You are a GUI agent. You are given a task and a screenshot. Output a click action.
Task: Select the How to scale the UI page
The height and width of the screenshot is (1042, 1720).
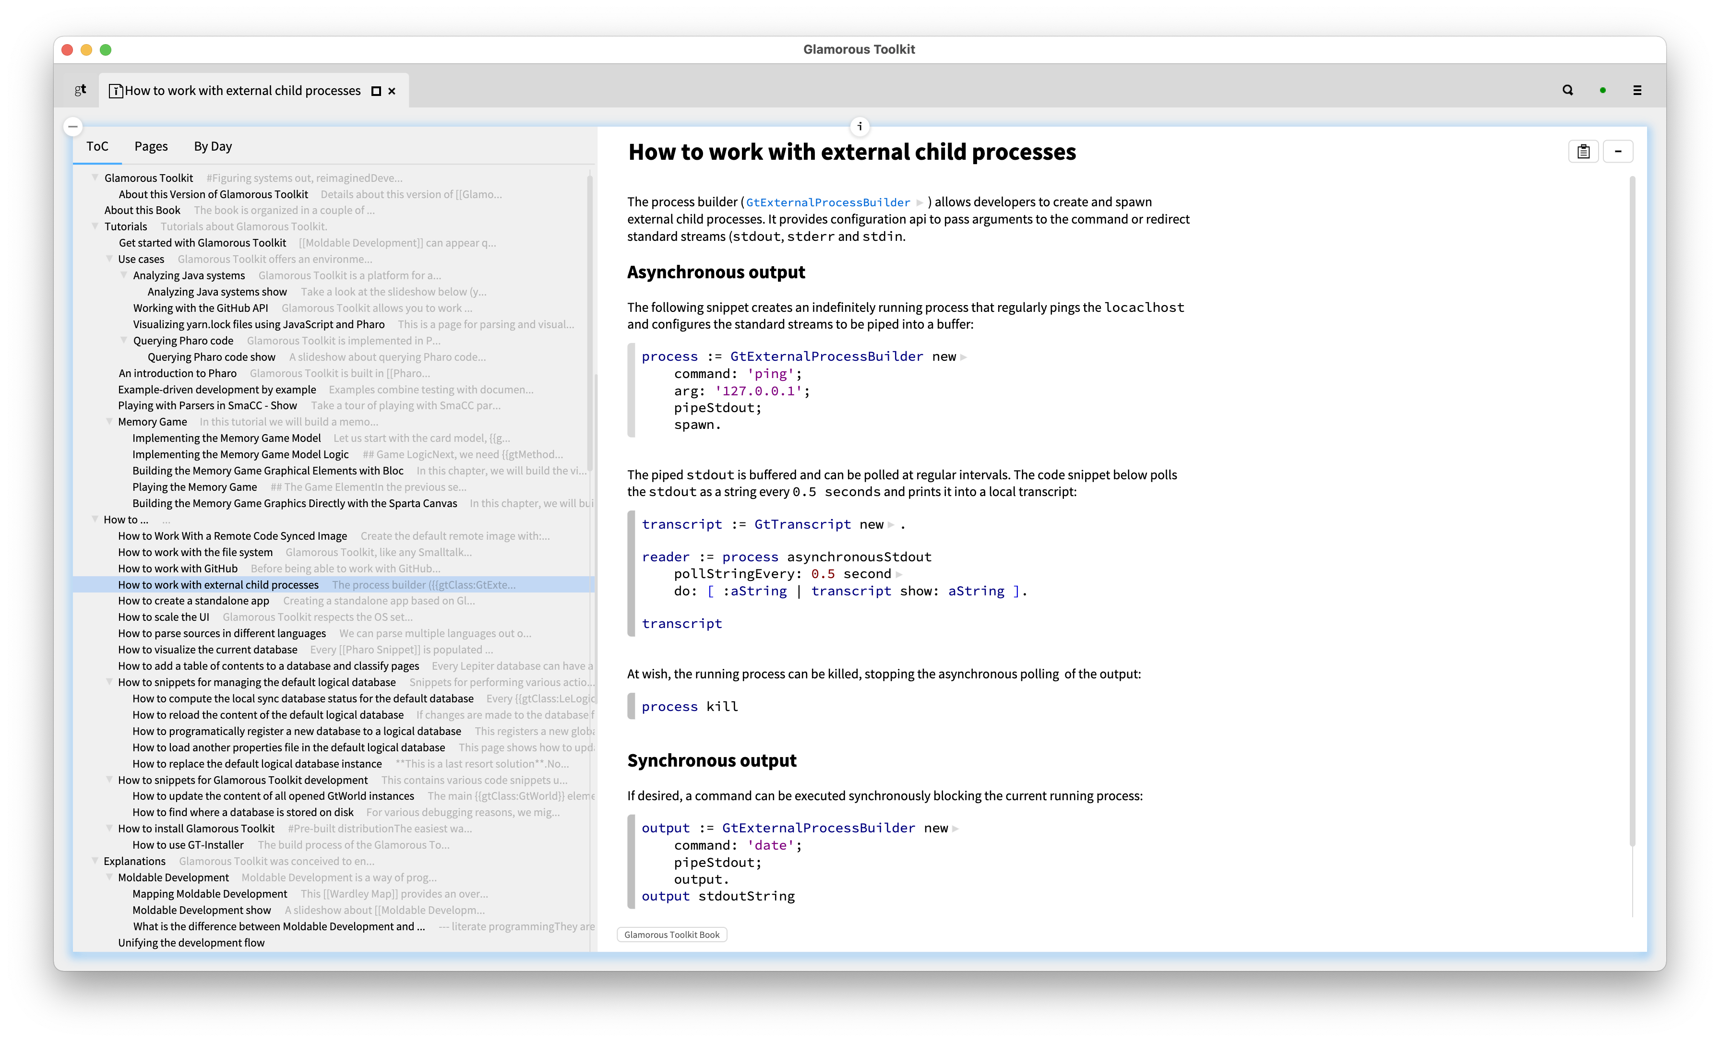[x=164, y=617]
